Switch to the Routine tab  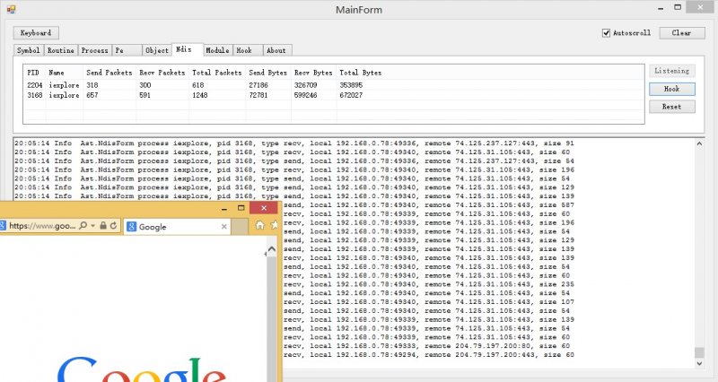click(60, 50)
